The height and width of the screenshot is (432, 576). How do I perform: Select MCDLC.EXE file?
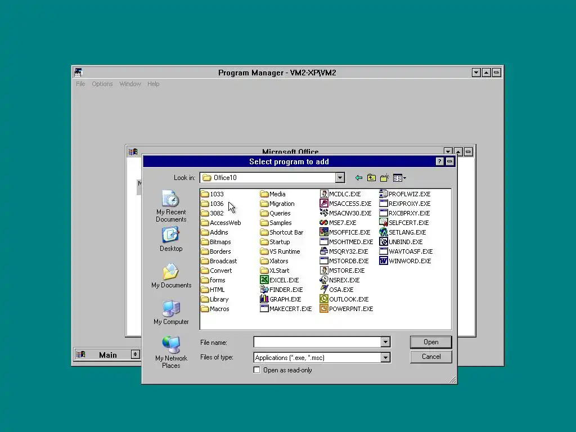point(340,194)
